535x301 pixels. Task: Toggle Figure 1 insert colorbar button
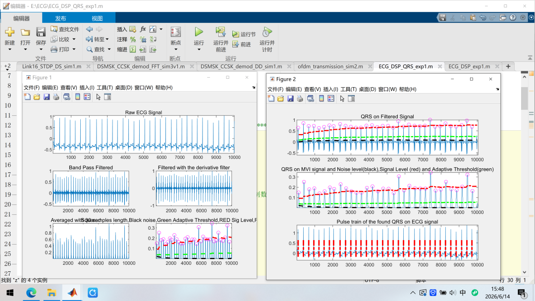(78, 97)
